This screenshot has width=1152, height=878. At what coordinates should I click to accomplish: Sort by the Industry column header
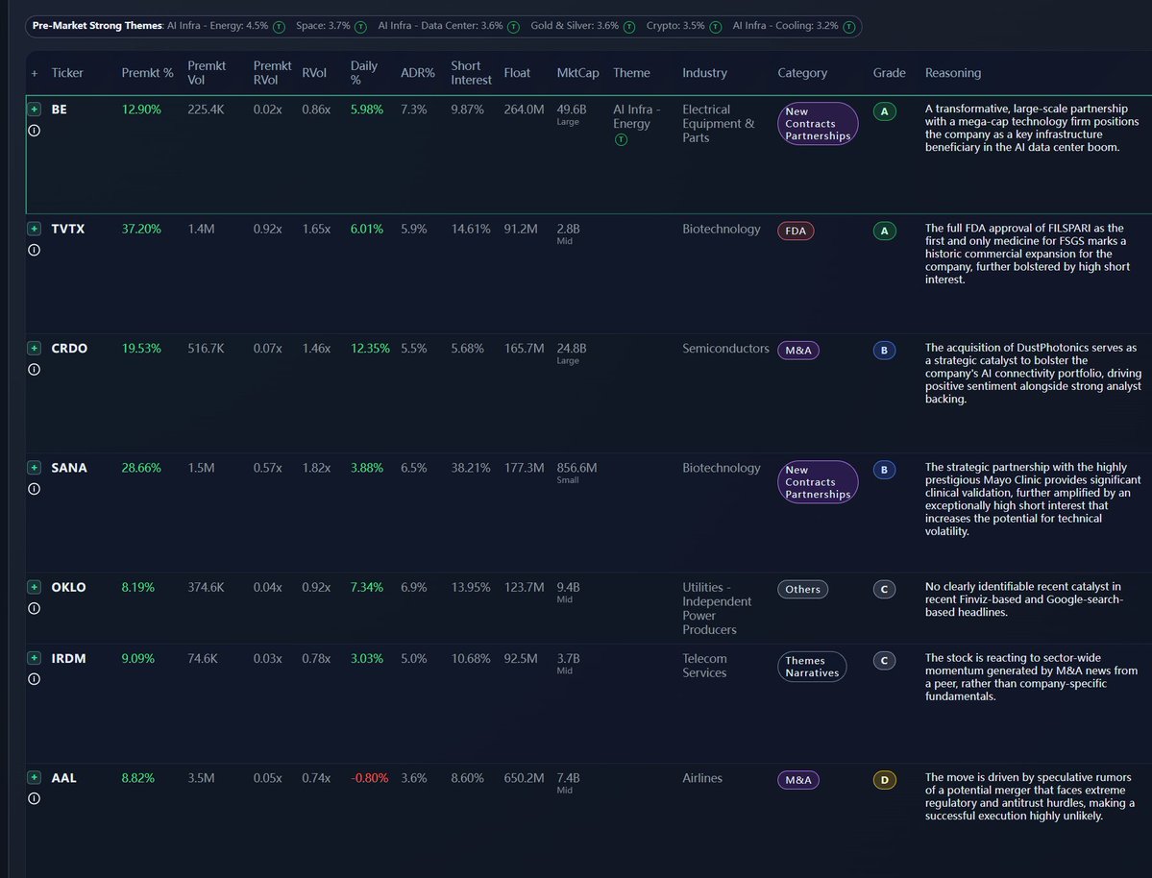(x=704, y=73)
